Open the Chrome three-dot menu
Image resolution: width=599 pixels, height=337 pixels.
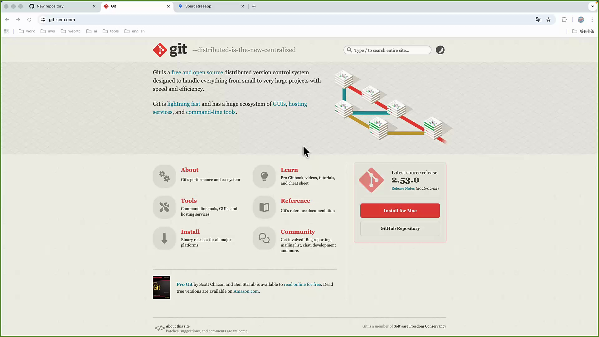592,20
